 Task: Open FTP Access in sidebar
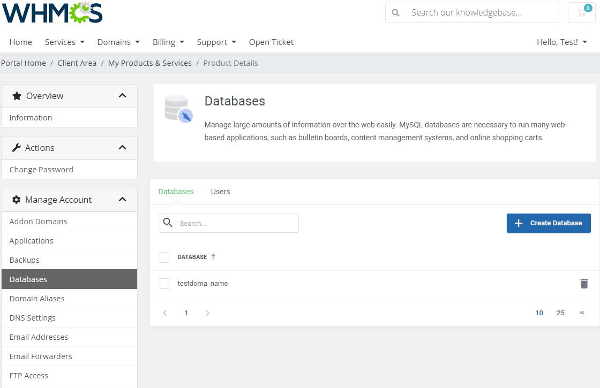[x=69, y=376]
